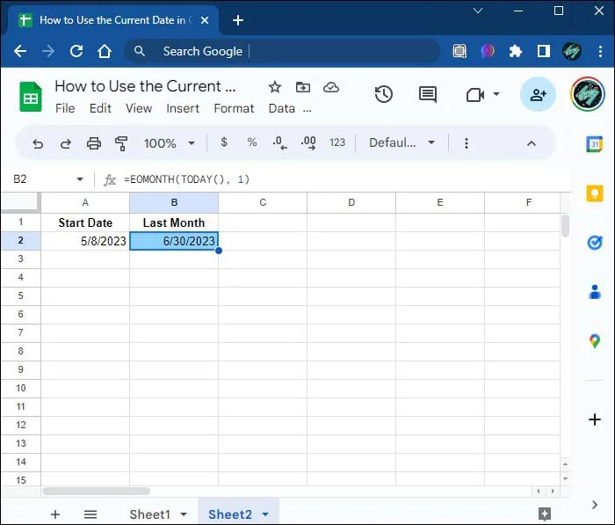Click the decrease decimal places icon
This screenshot has height=525, width=615.
click(x=279, y=143)
